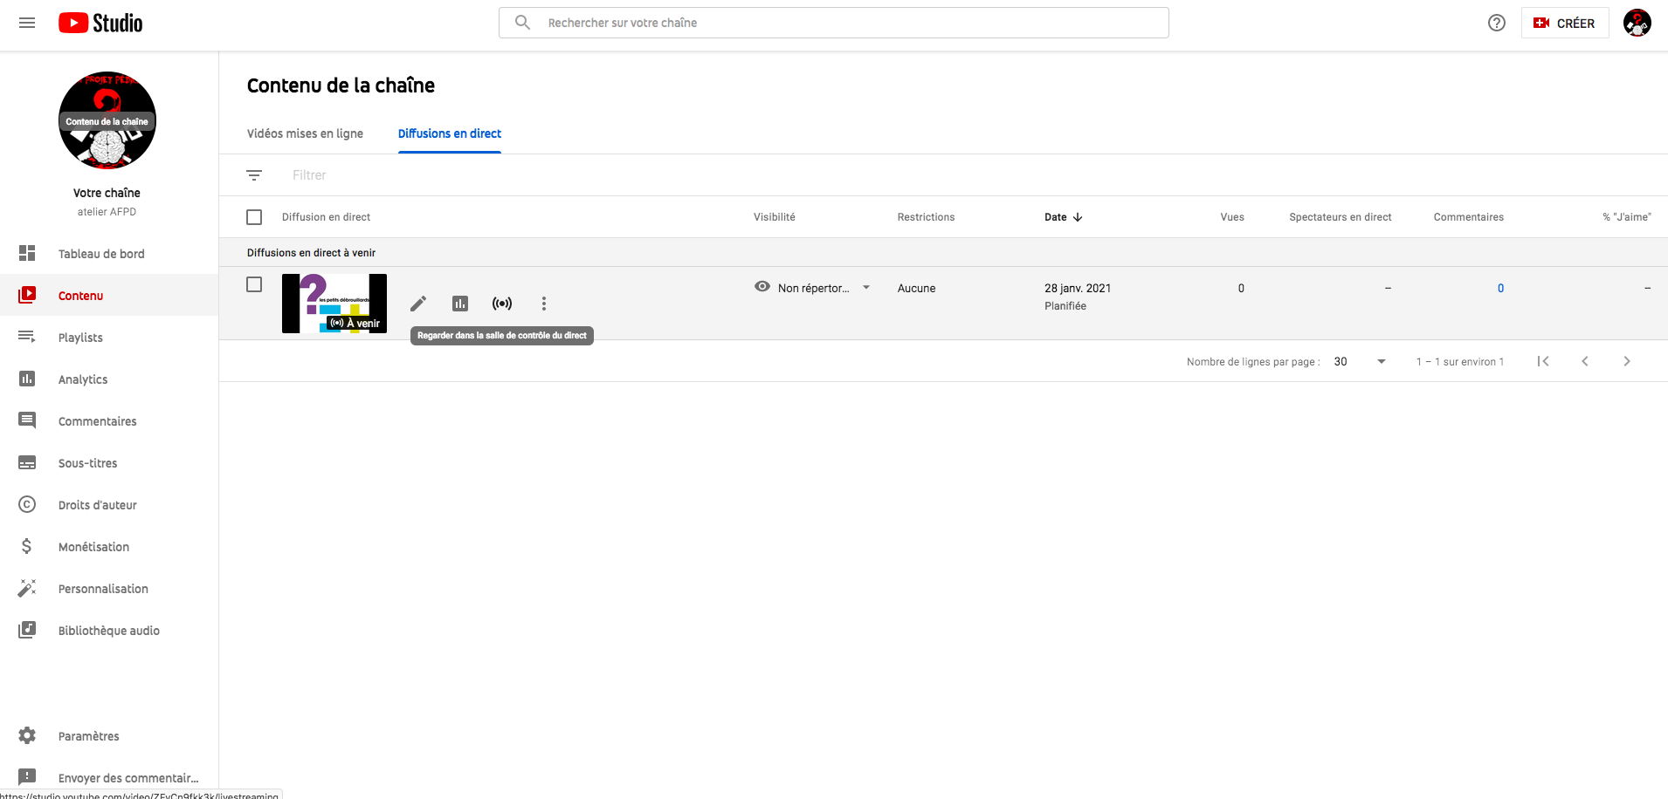
Task: Open Analytics in the sidebar
Action: 83,379
